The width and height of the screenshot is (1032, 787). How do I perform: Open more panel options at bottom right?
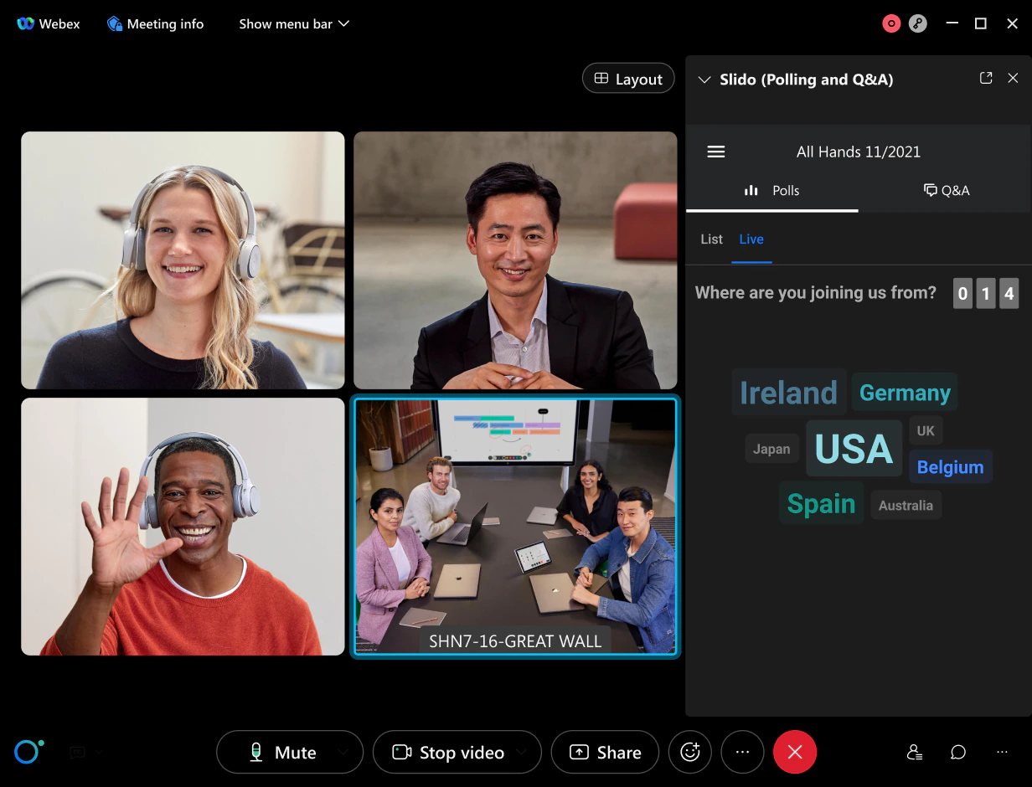(1002, 752)
